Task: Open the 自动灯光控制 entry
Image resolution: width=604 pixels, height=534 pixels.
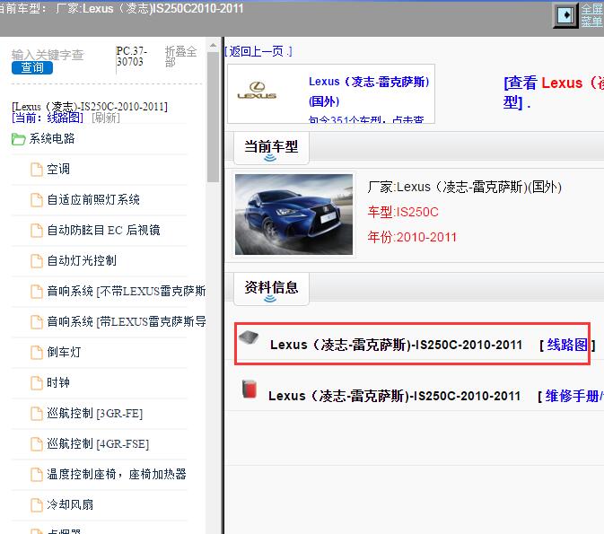Action: (82, 261)
